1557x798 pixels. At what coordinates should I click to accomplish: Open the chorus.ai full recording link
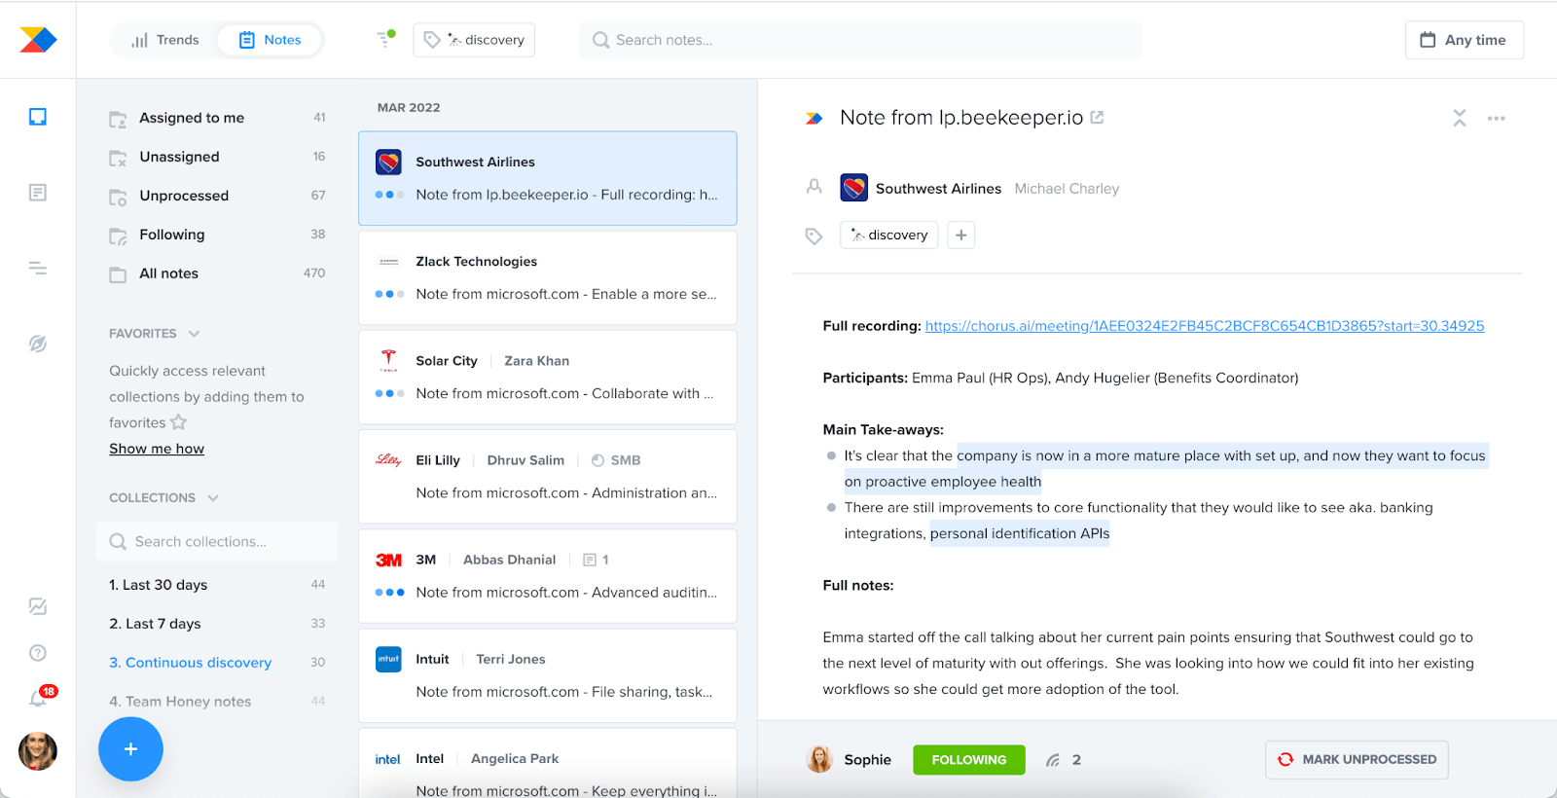tap(1205, 326)
